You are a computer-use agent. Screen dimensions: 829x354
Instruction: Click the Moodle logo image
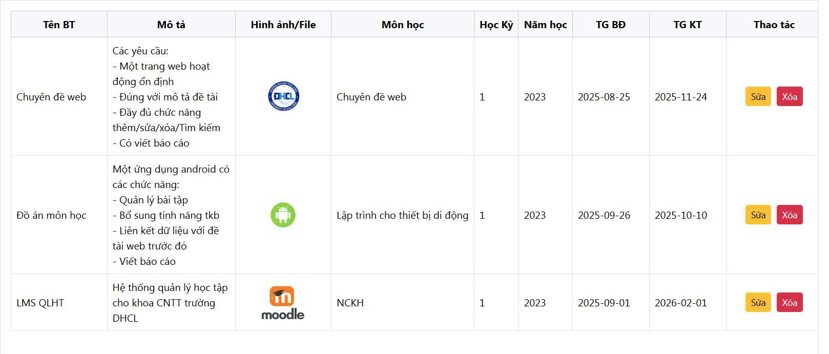tap(283, 303)
